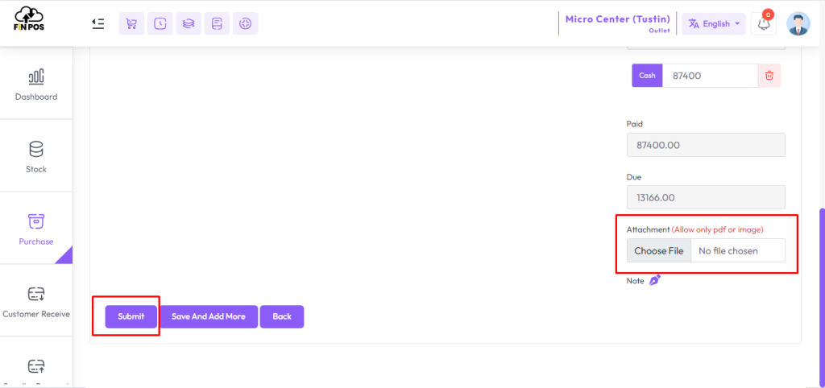Open the English language dropdown

714,23
